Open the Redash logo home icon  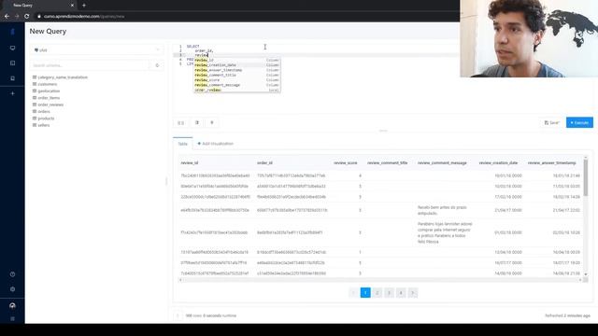pyautogui.click(x=12, y=32)
